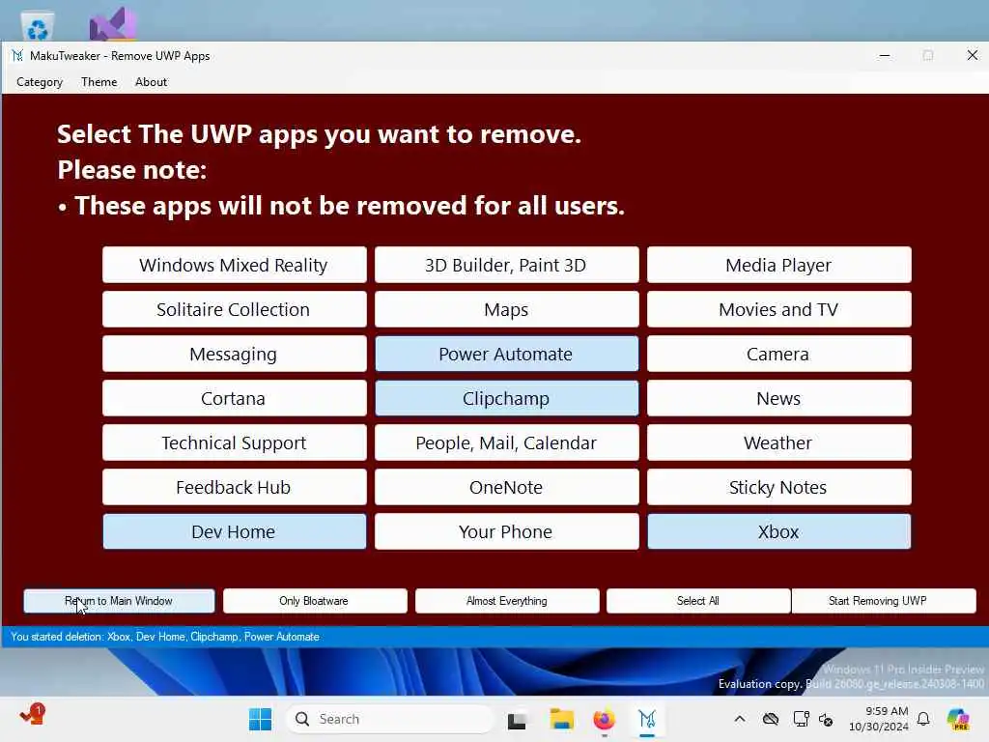Toggle Messaging app selection

[x=234, y=354]
